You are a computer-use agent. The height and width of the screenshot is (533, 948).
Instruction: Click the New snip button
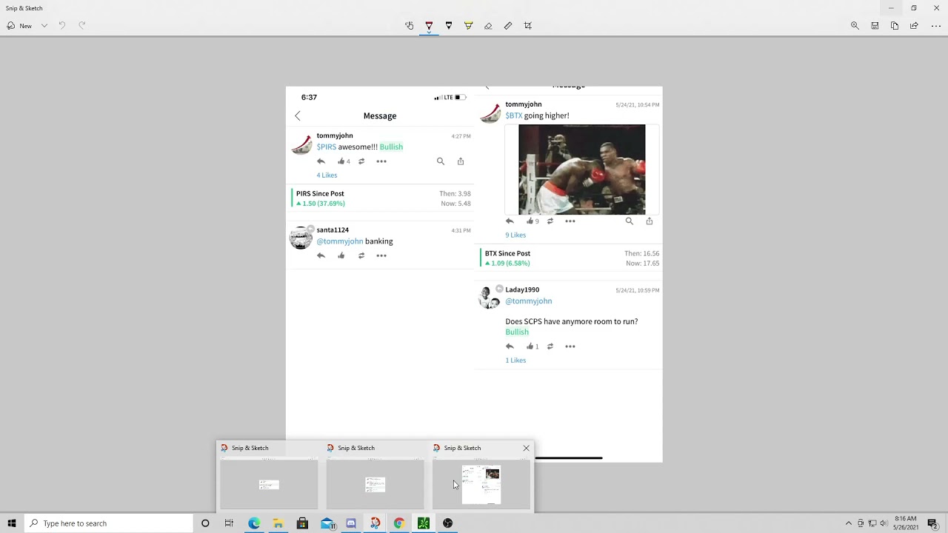click(x=19, y=26)
